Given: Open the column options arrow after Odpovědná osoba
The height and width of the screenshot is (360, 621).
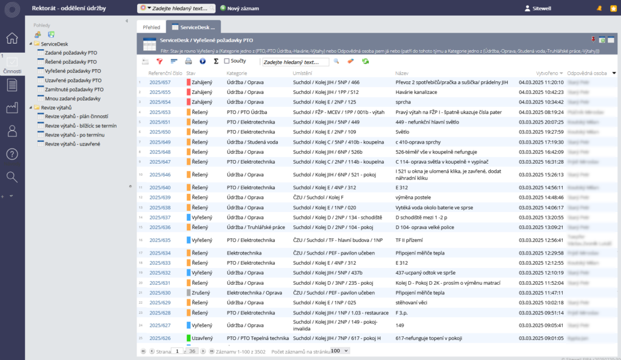Looking at the screenshot, I should (x=614, y=73).
